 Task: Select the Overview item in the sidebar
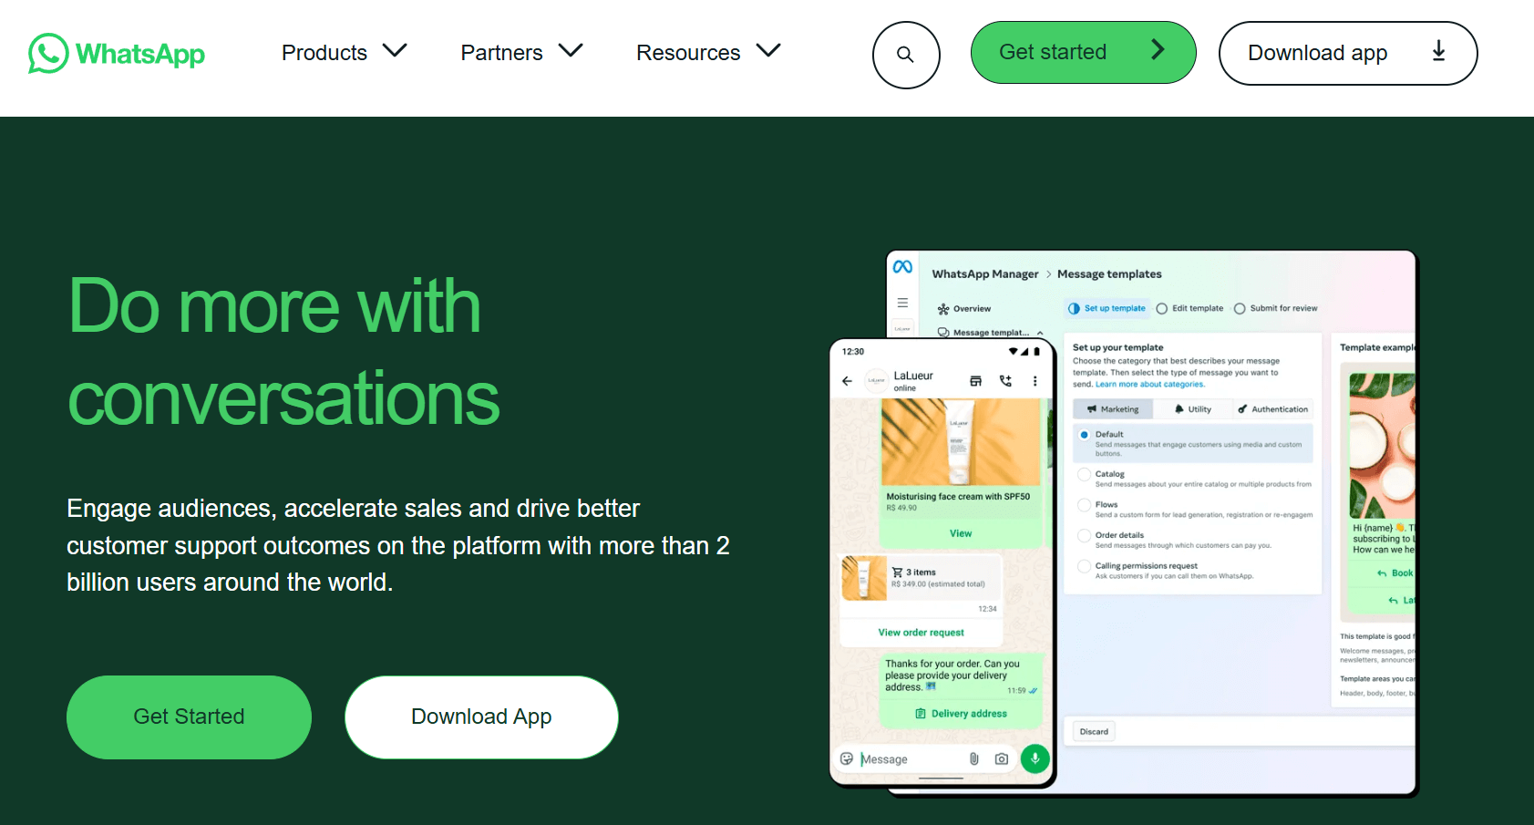(x=969, y=309)
